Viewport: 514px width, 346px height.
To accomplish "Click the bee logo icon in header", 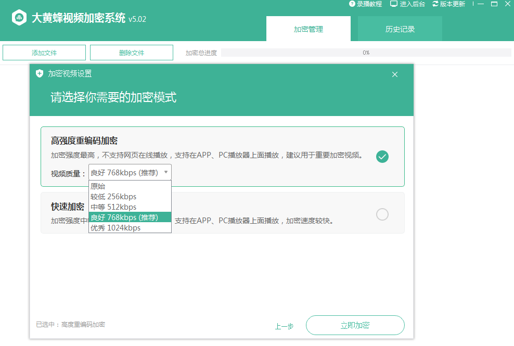I will coord(20,18).
